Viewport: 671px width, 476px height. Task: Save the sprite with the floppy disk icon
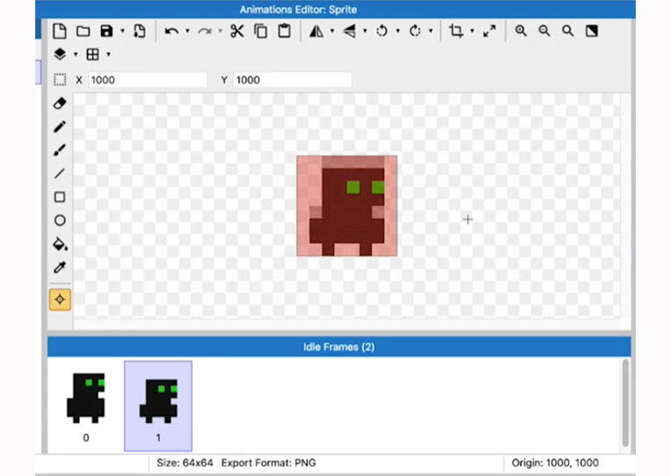click(106, 32)
